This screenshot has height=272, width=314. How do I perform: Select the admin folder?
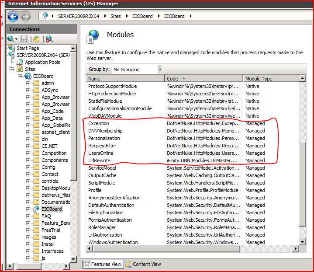(48, 83)
